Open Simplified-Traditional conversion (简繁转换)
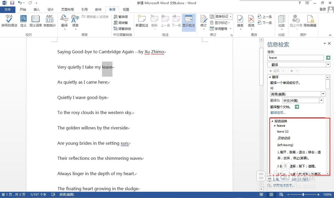Screen dimensions: 334x198 click(122, 29)
